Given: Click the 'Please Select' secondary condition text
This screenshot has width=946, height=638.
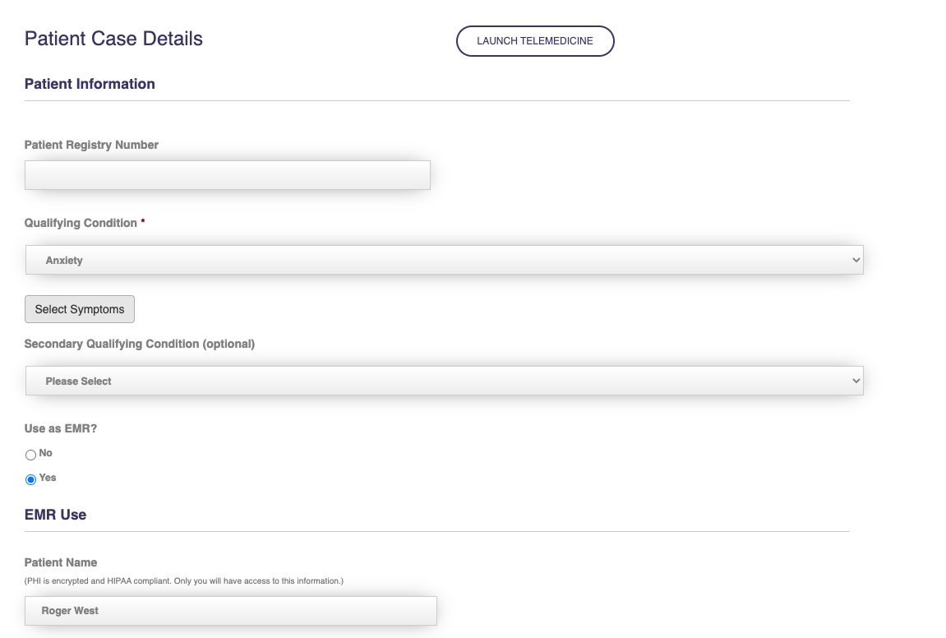Looking at the screenshot, I should tap(79, 381).
